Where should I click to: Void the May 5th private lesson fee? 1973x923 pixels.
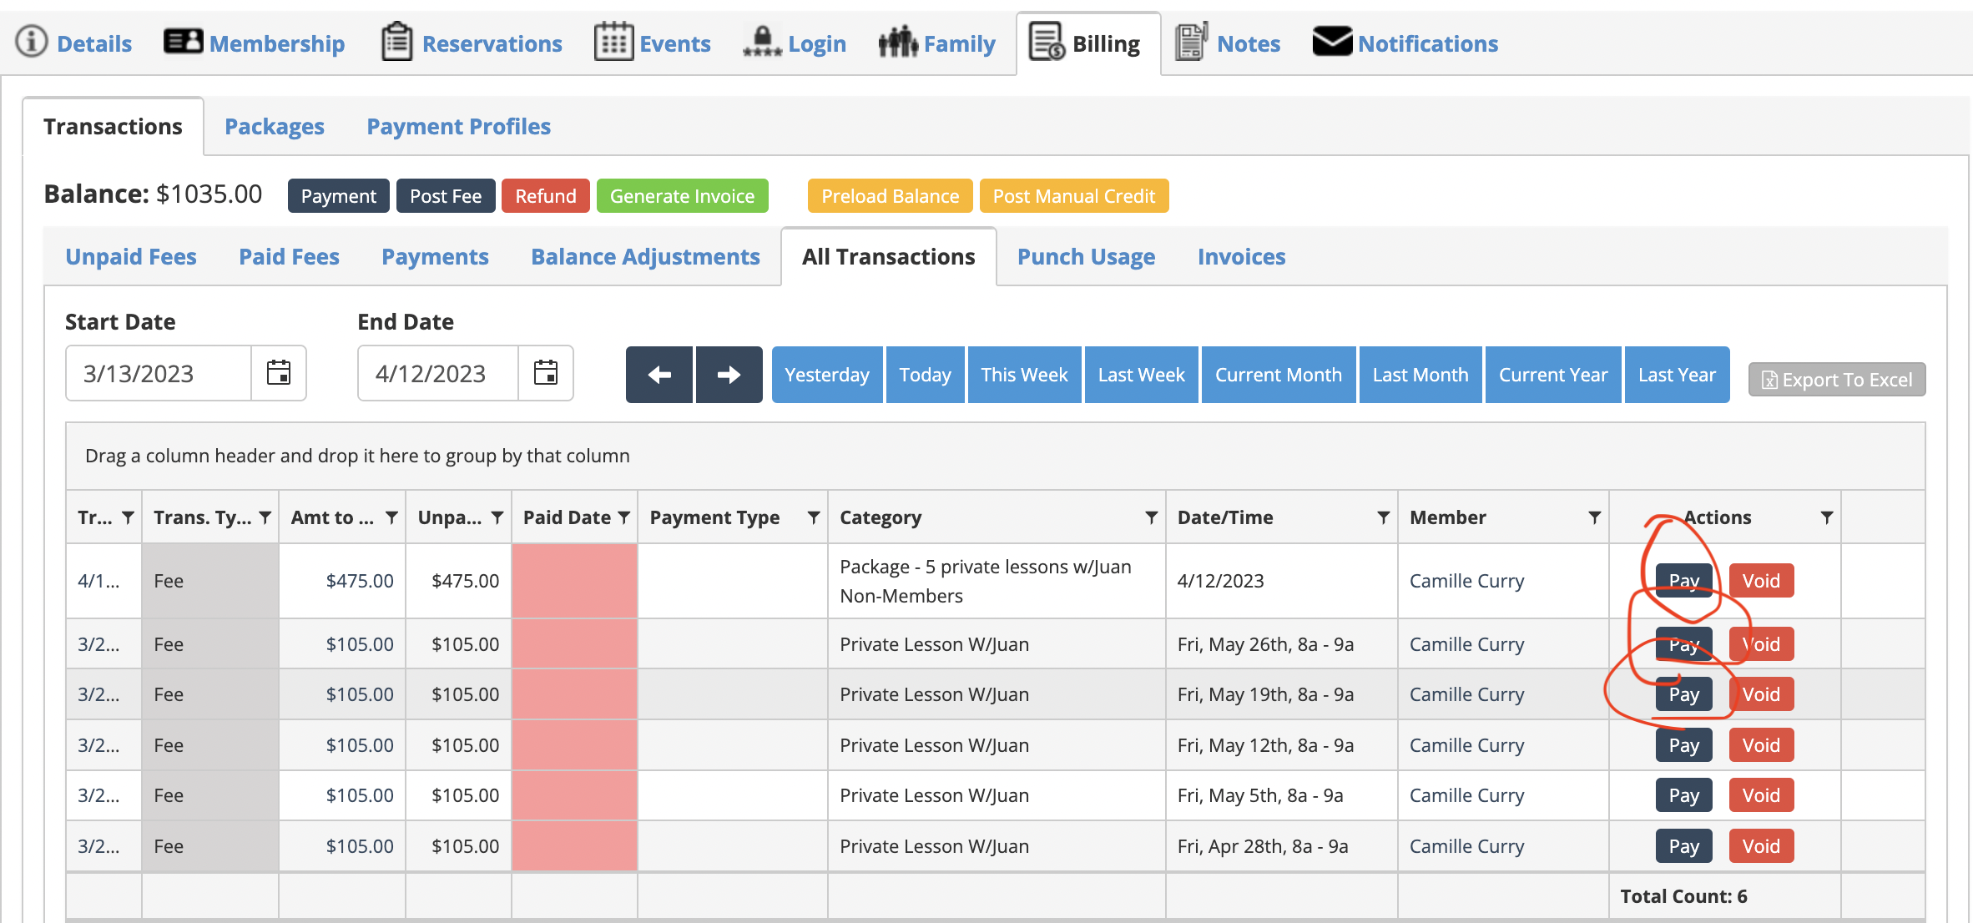point(1761,795)
